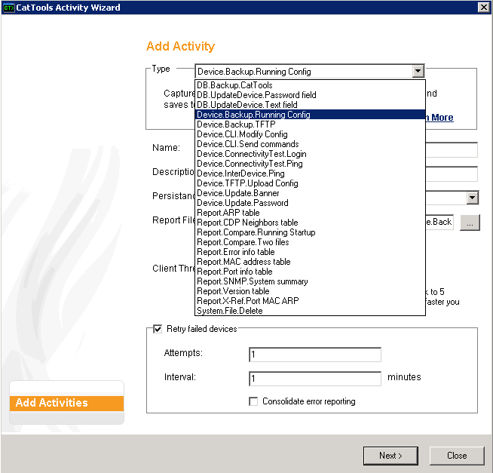
Task: Pick Report.ARP table entry
Action: [x=310, y=213]
